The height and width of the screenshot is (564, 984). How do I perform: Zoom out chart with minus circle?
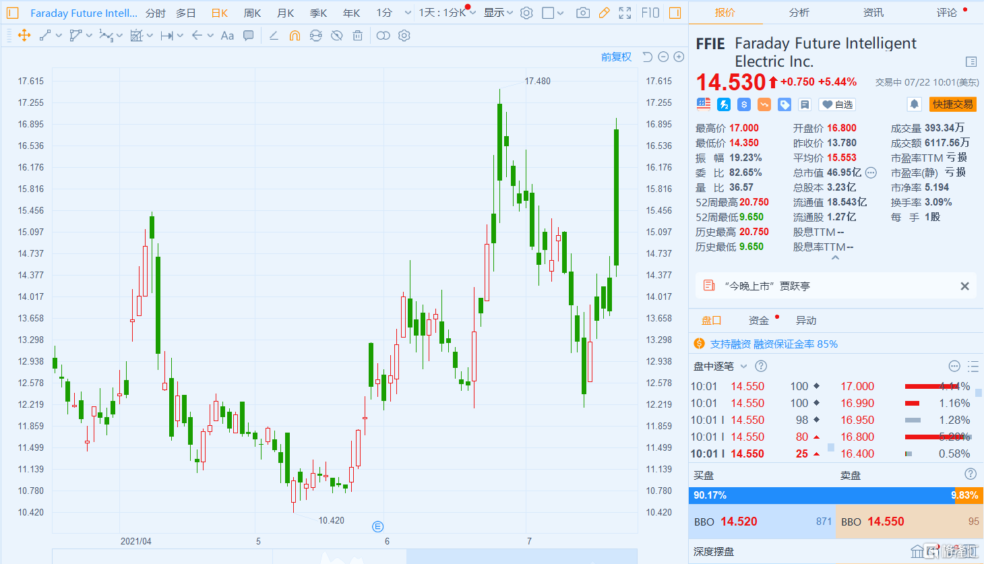663,57
